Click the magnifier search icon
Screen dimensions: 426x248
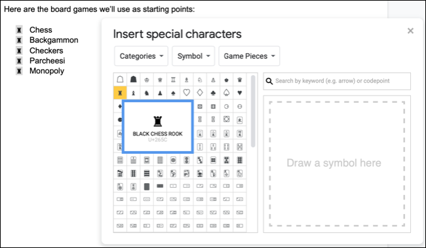(269, 81)
